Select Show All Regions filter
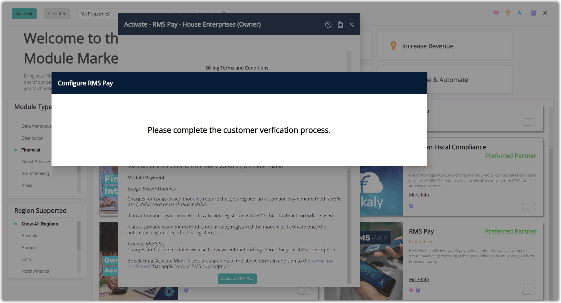Image resolution: width=561 pixels, height=303 pixels. click(x=40, y=224)
